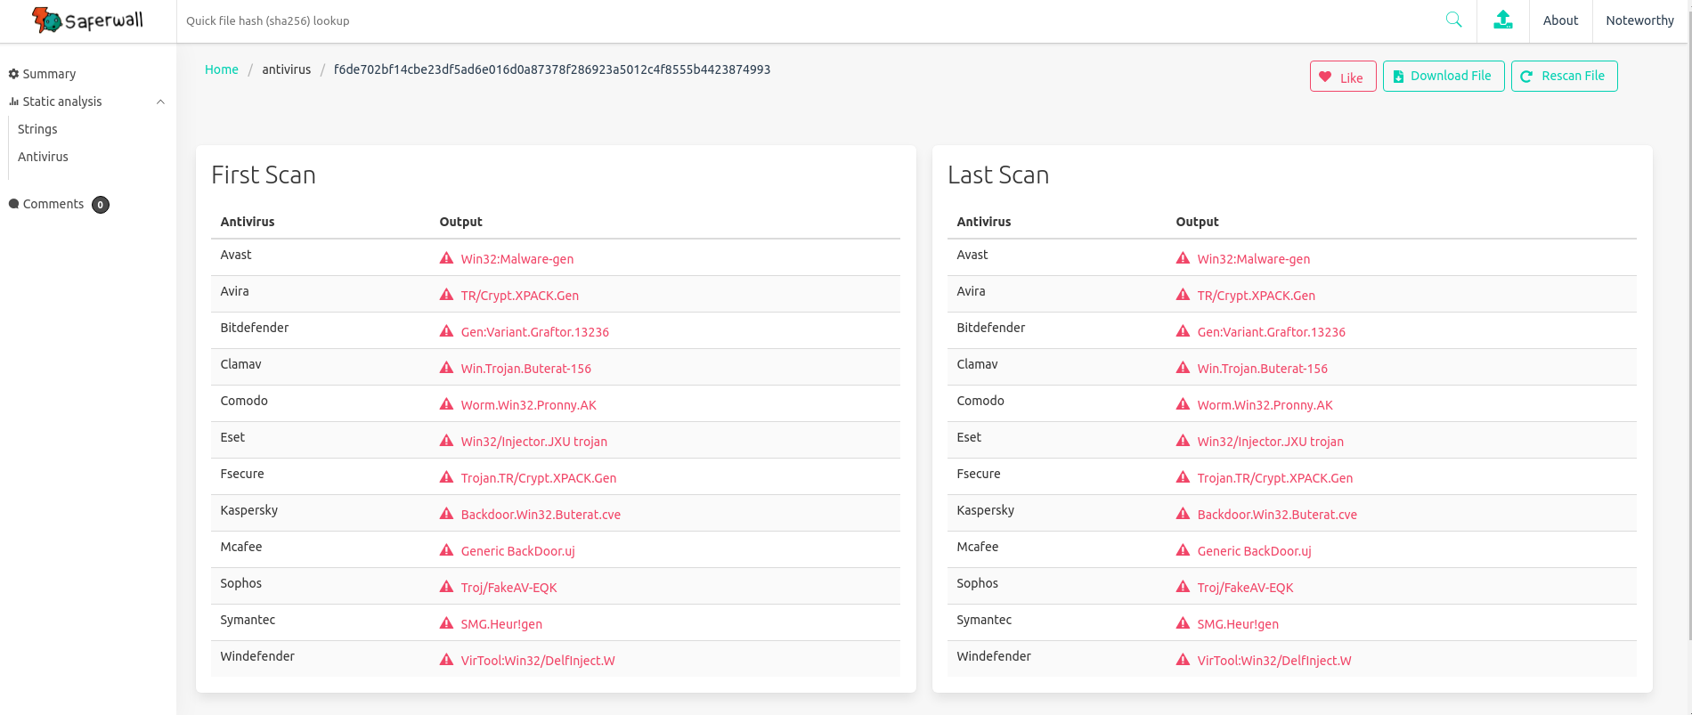Click warning icon for Clamav in Last Scan

pos(1183,368)
